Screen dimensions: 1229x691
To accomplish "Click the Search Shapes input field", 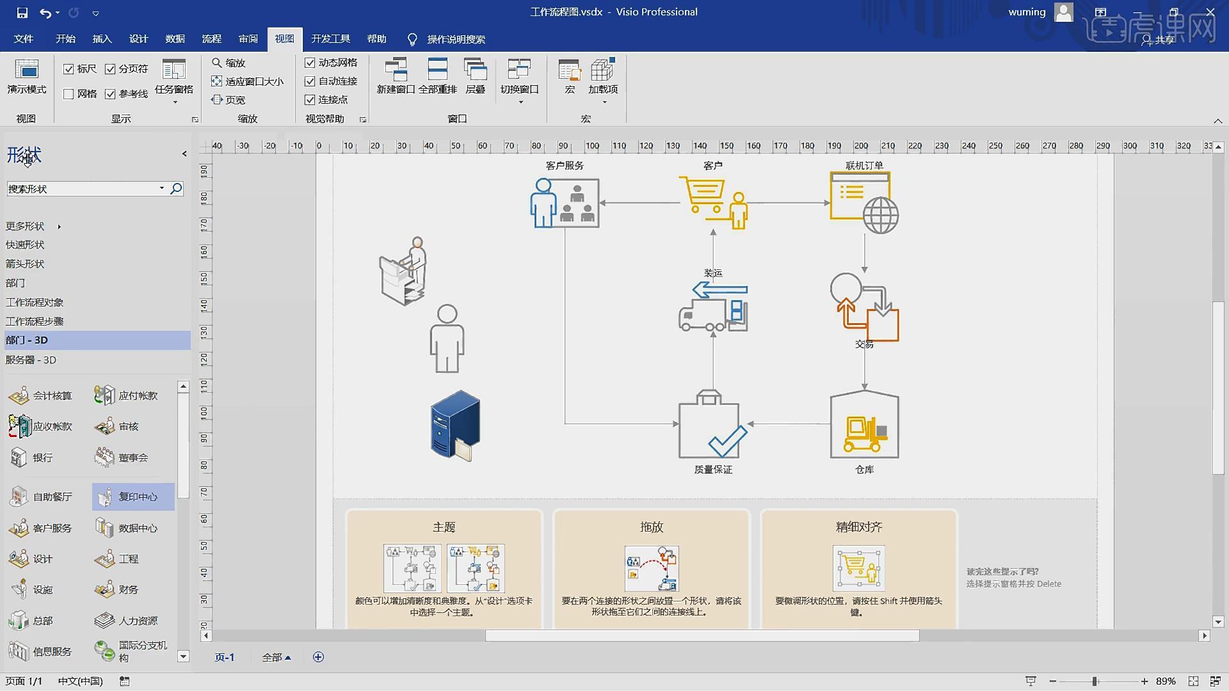I will pos(82,189).
